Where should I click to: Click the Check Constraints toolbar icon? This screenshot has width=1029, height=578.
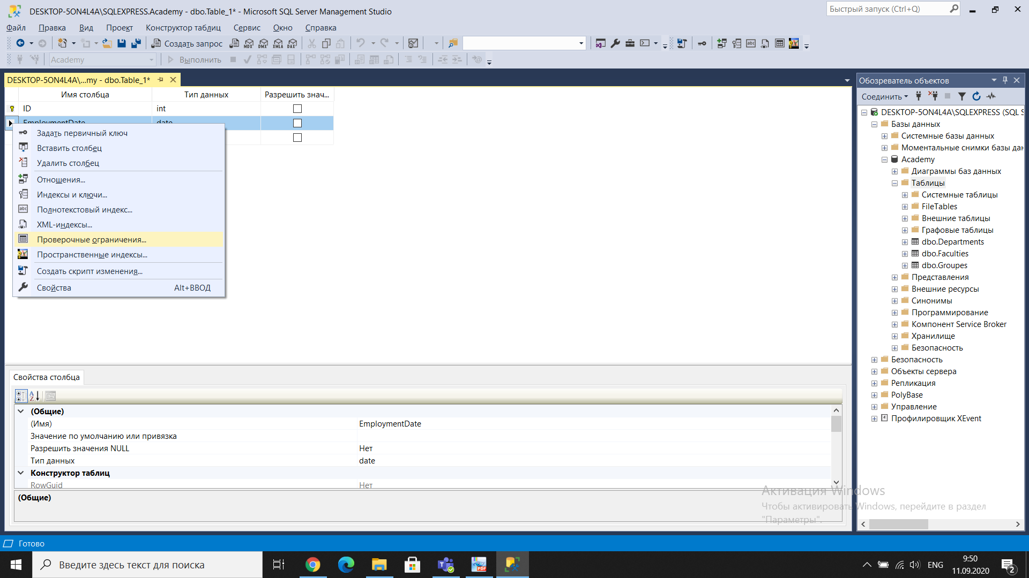coord(780,43)
